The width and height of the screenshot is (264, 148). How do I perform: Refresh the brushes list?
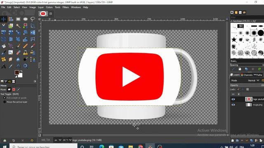[x=259, y=69]
